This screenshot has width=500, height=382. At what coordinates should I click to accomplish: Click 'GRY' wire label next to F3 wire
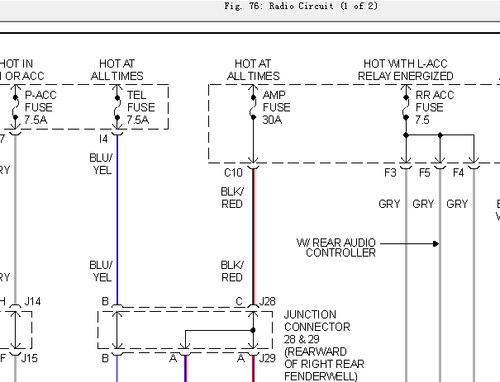tap(389, 204)
